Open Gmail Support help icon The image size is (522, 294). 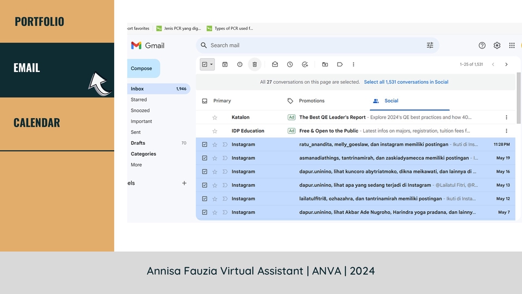coord(482,45)
